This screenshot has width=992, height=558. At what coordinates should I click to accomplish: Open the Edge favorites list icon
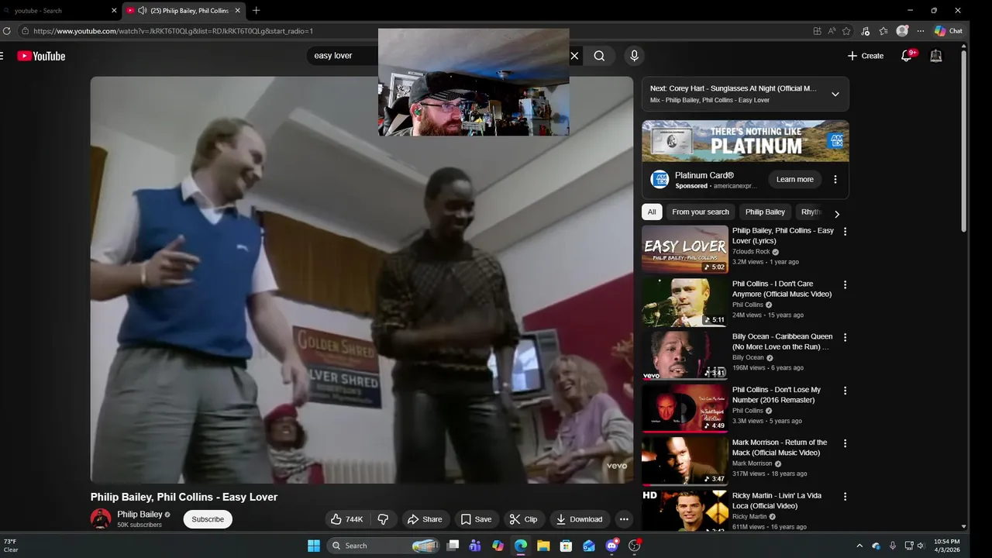883,31
